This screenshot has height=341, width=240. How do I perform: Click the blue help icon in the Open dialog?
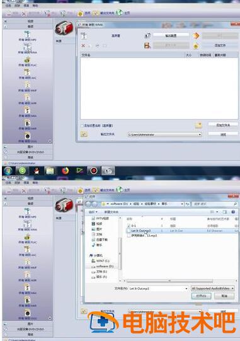pos(233,212)
